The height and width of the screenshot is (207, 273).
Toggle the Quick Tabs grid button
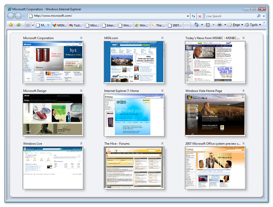(28, 25)
